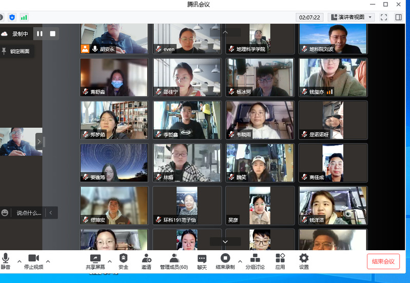Open meeting settings (设置) gear
The image size is (410, 283).
(x=304, y=258)
